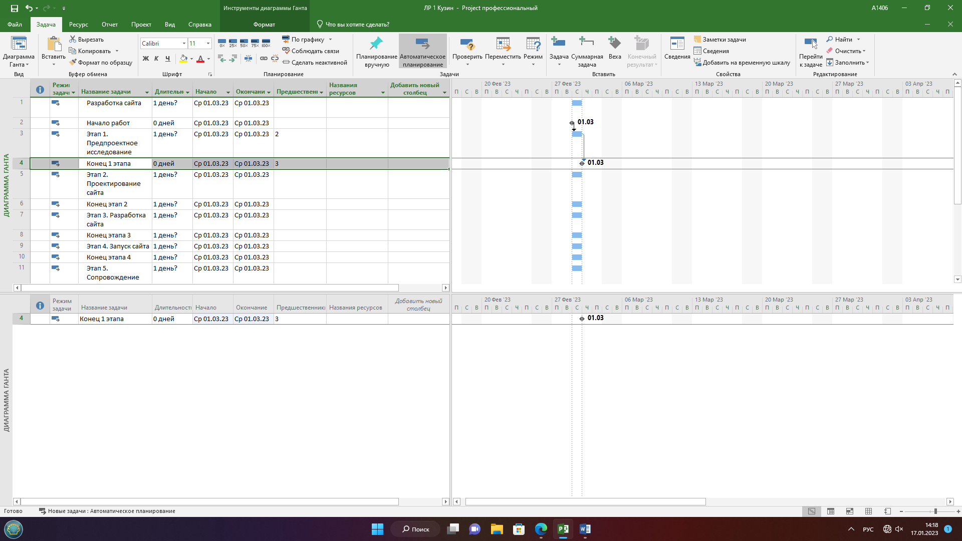Switch to the Report (Отчет) tab

coord(110,24)
